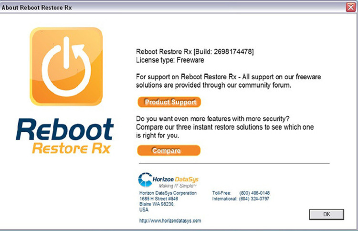358x231 pixels.
Task: Click the orange power restore icon
Action: 66,66
